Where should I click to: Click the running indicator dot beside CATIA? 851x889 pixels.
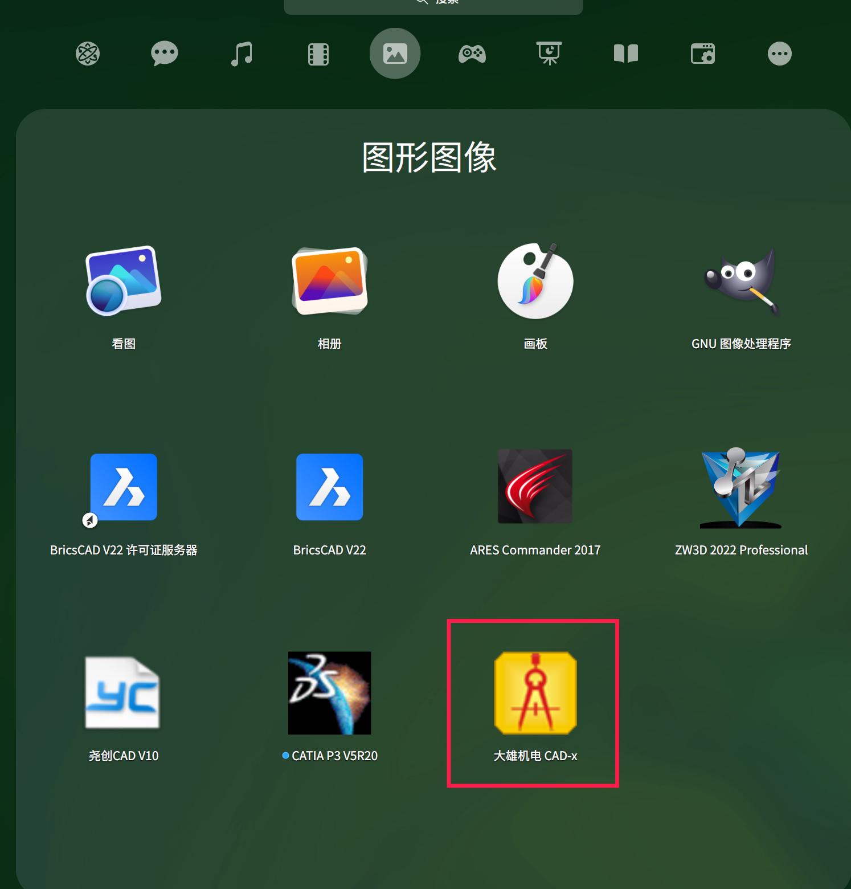(285, 755)
